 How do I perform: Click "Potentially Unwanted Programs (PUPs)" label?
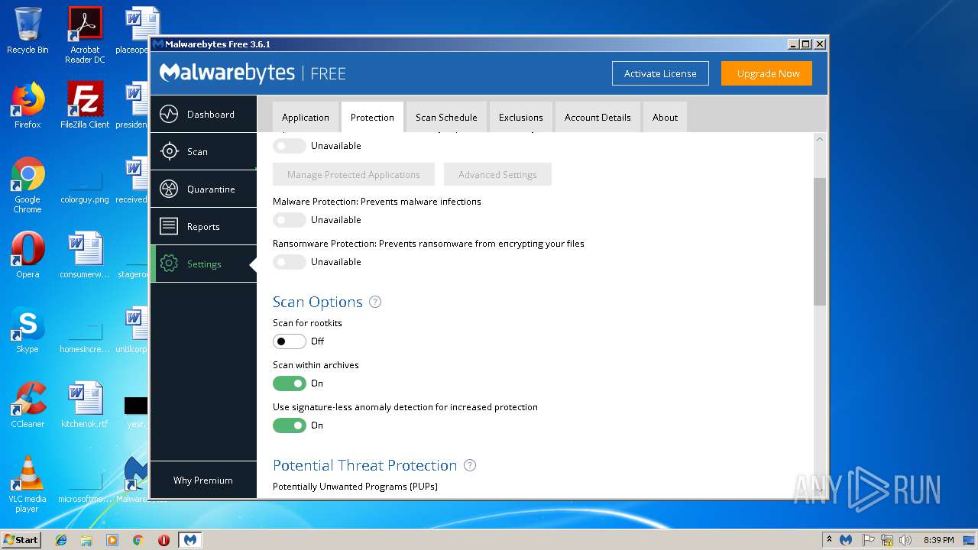(x=355, y=486)
